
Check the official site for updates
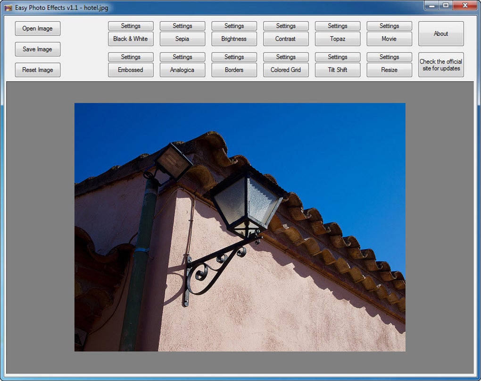coord(441,65)
